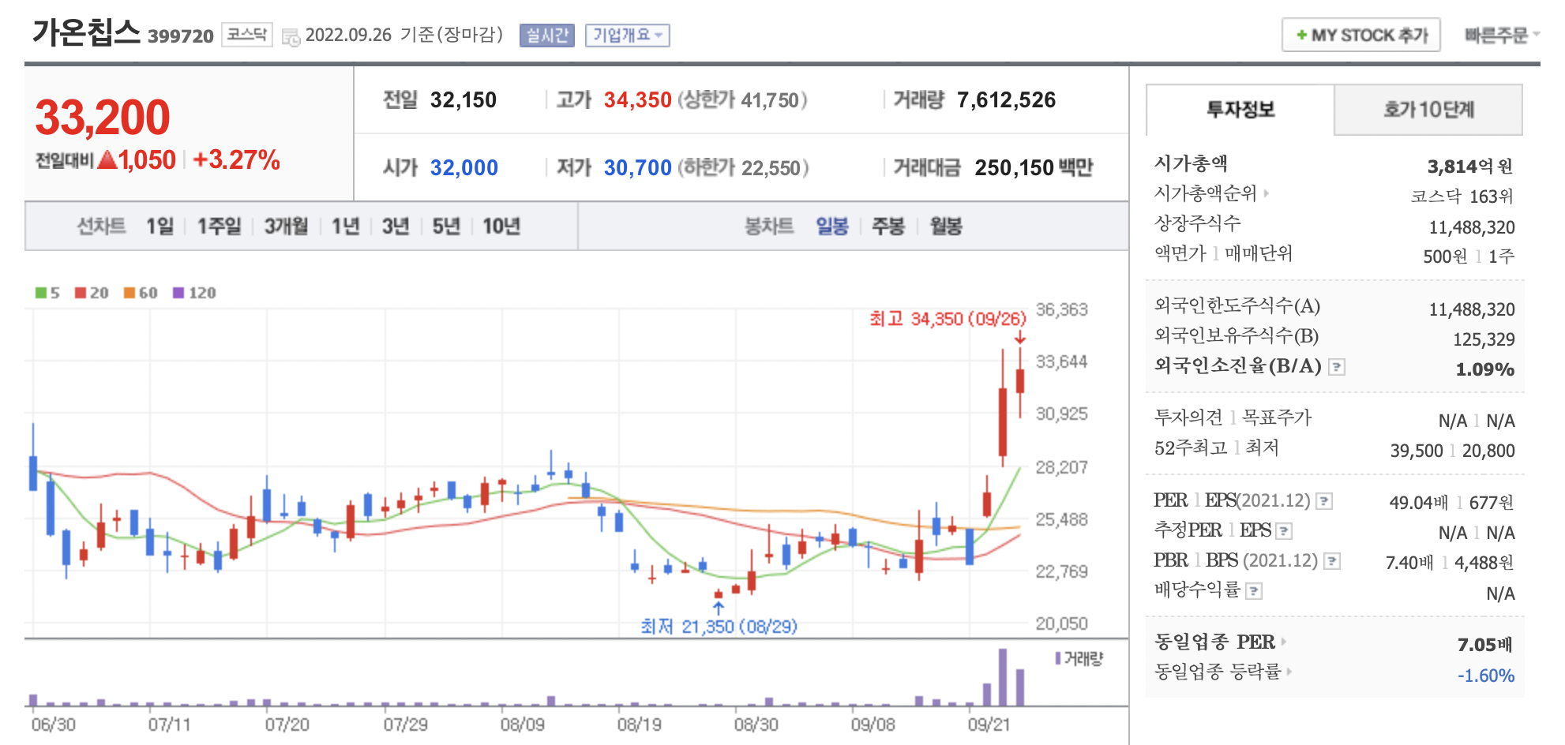Expand the 동일업종 등락률 arrow link
Viewport: 1565px width, 745px height.
[x=1289, y=672]
